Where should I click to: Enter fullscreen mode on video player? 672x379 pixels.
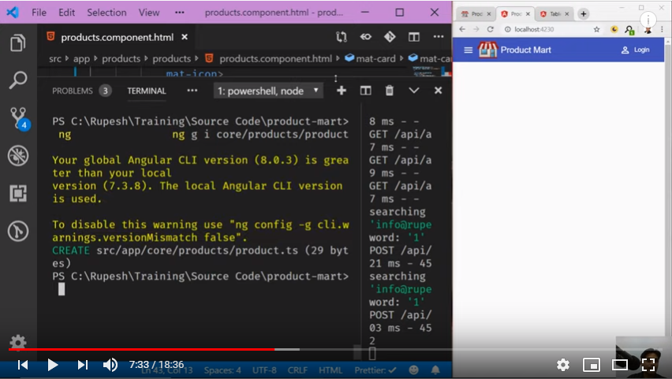(648, 365)
